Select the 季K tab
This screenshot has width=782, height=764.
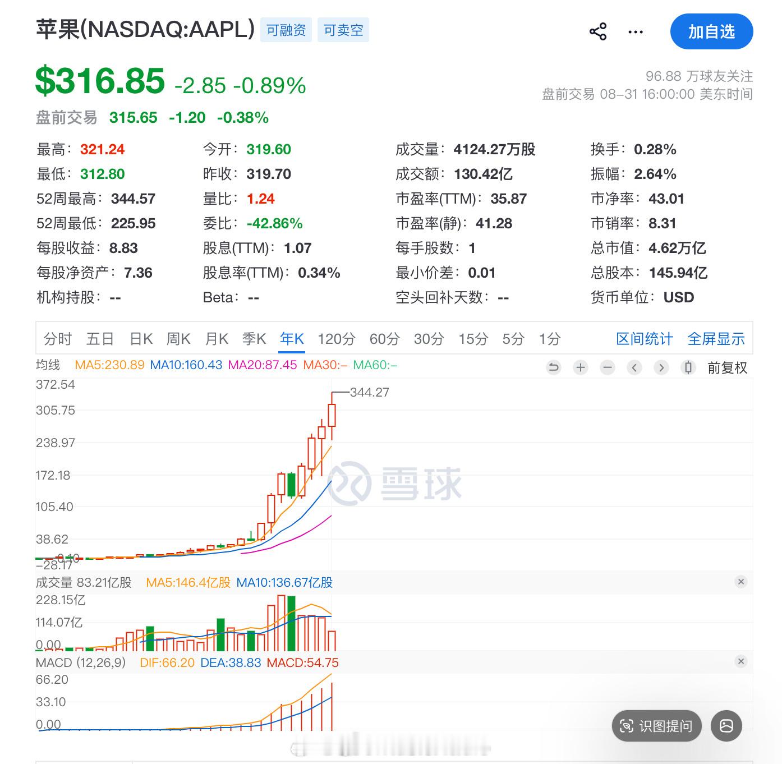click(254, 339)
